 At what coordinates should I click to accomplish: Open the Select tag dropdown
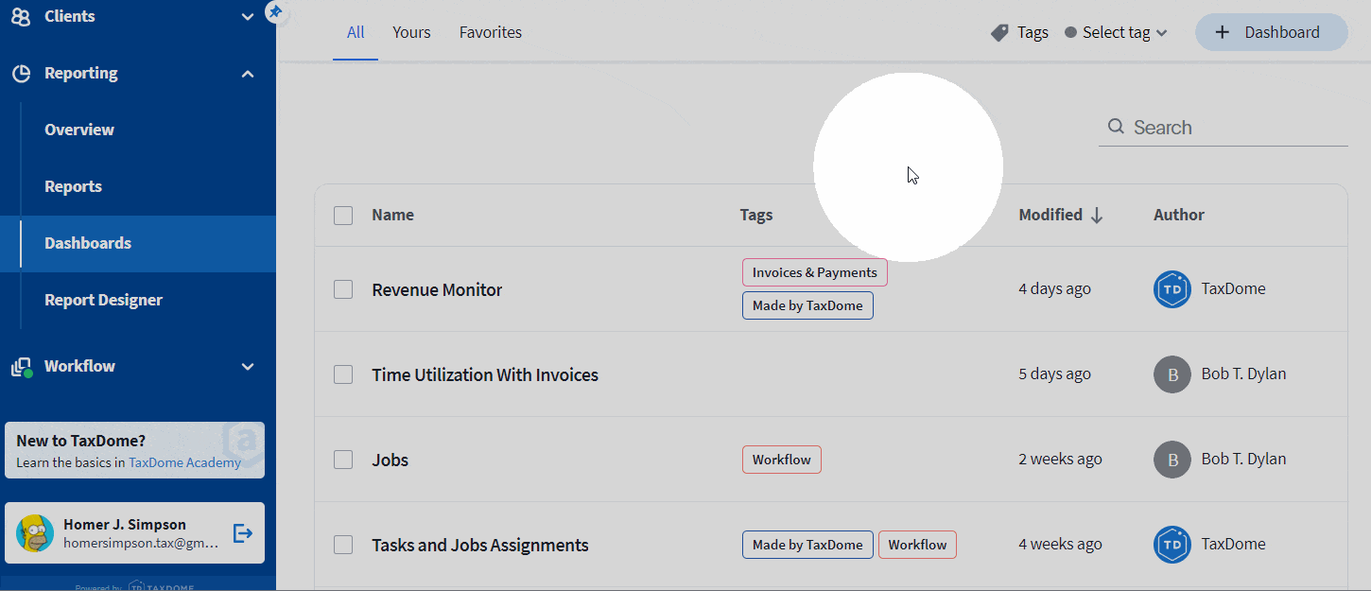[1116, 33]
